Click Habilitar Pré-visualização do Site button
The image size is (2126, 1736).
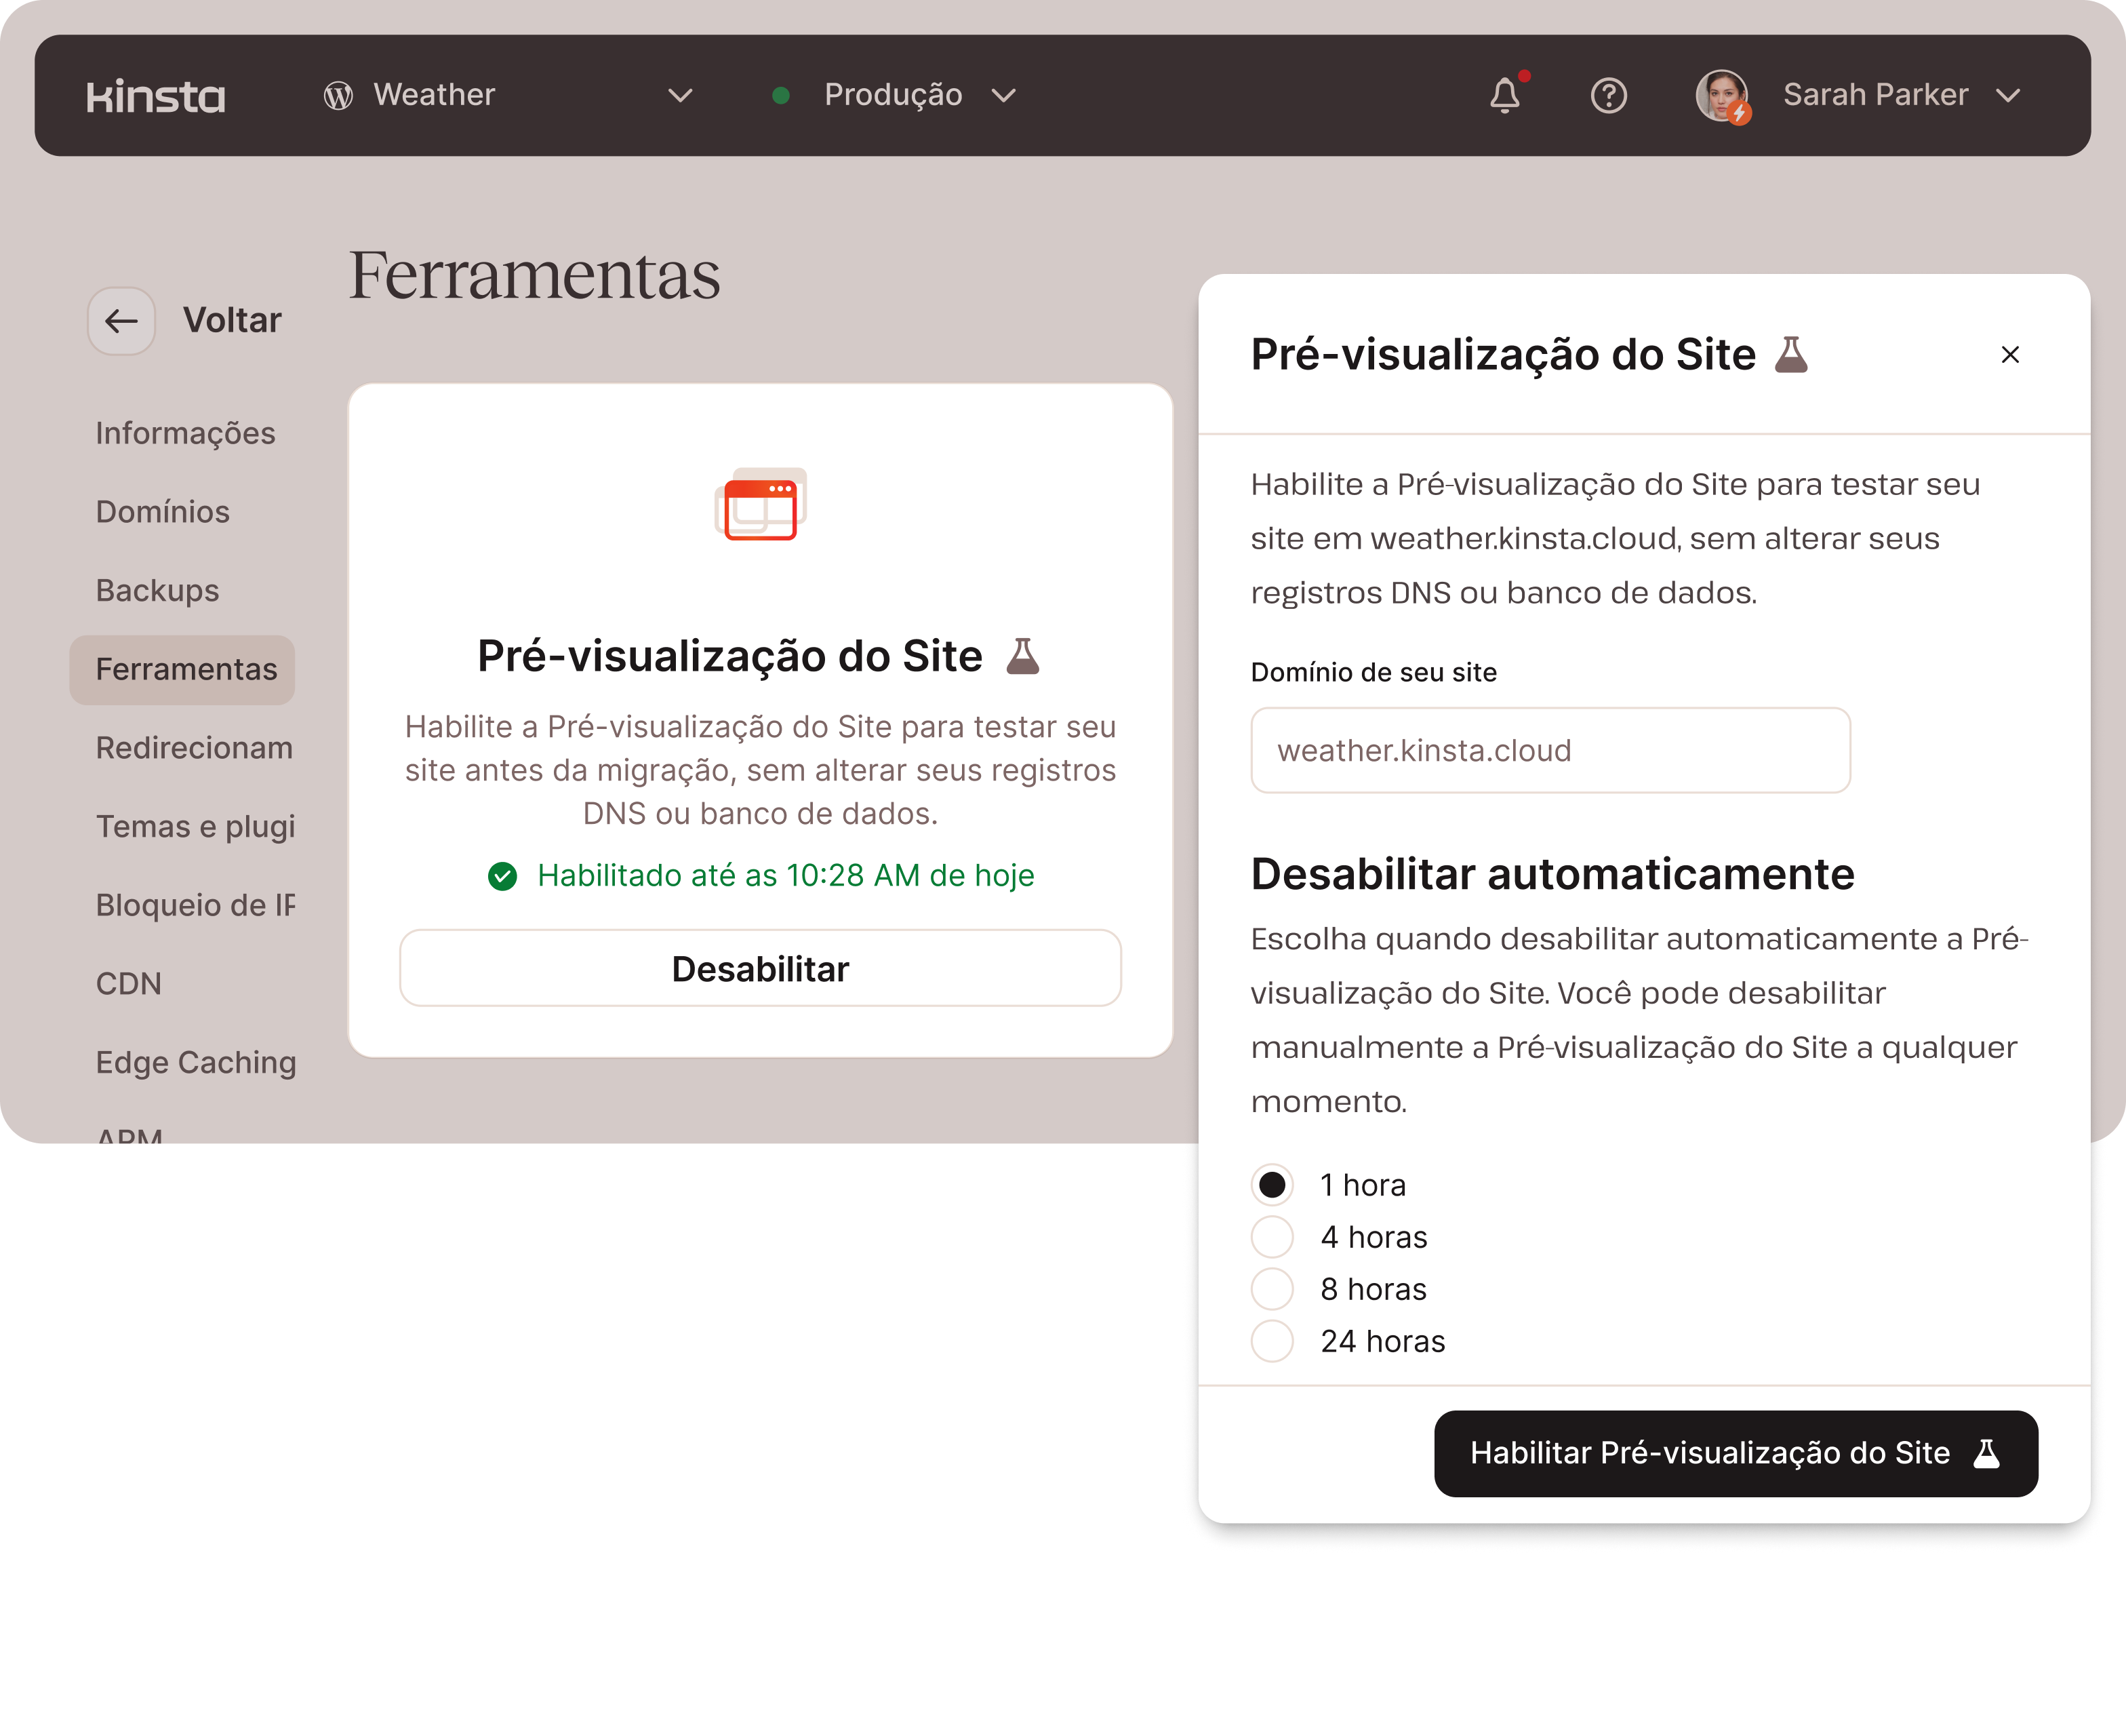click(x=1736, y=1453)
